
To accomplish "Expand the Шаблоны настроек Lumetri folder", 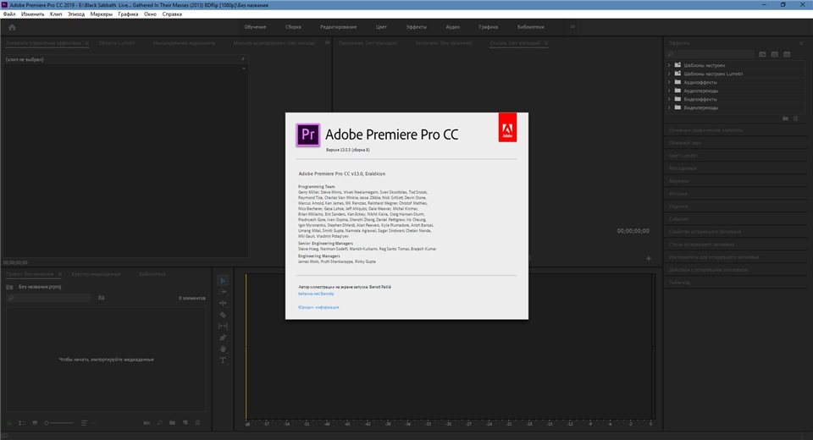I will [x=669, y=74].
